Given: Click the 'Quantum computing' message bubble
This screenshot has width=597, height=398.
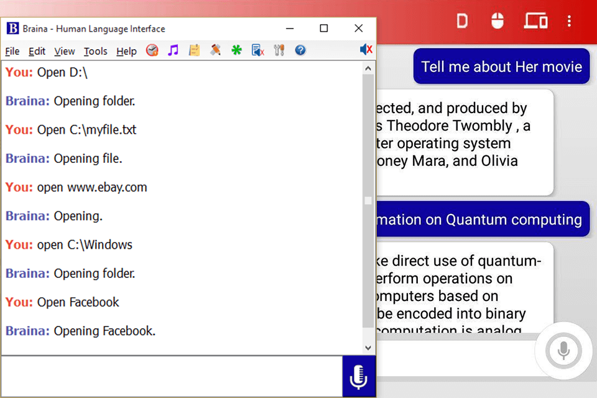Looking at the screenshot, I should point(483,219).
